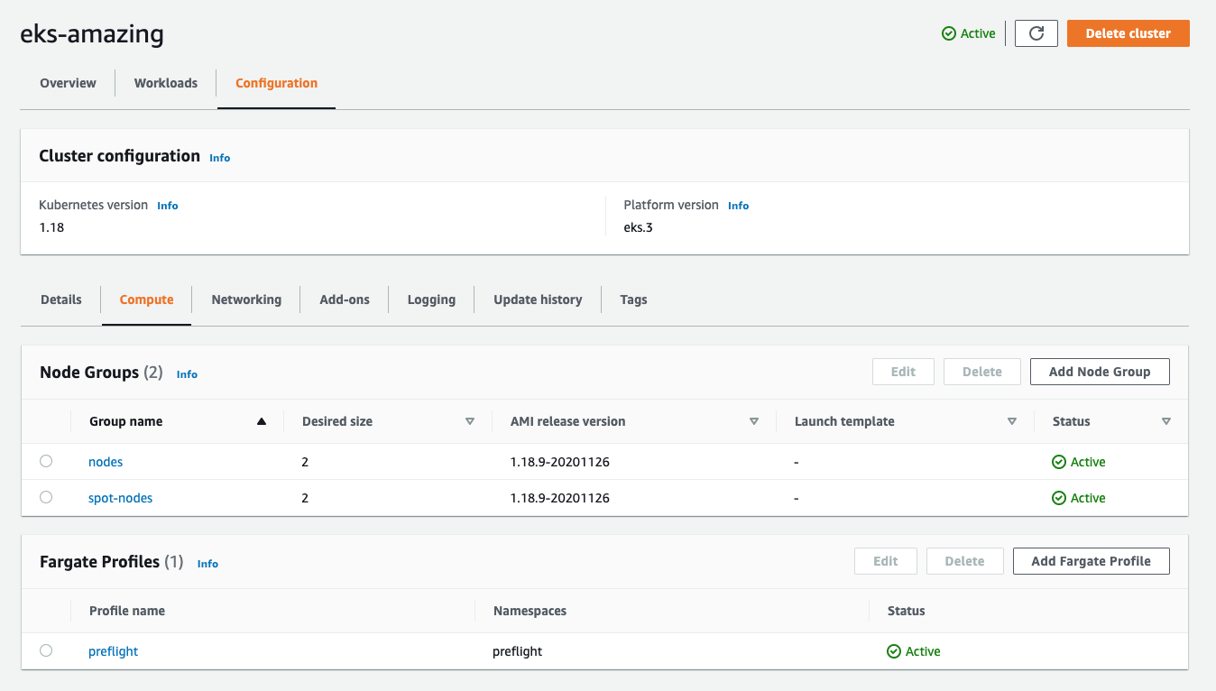Select the Compute sub-tab
Image resolution: width=1216 pixels, height=691 pixels.
tap(146, 299)
